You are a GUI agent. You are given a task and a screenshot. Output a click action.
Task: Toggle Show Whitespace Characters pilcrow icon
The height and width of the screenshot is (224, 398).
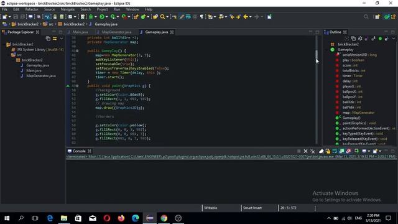(201, 17)
